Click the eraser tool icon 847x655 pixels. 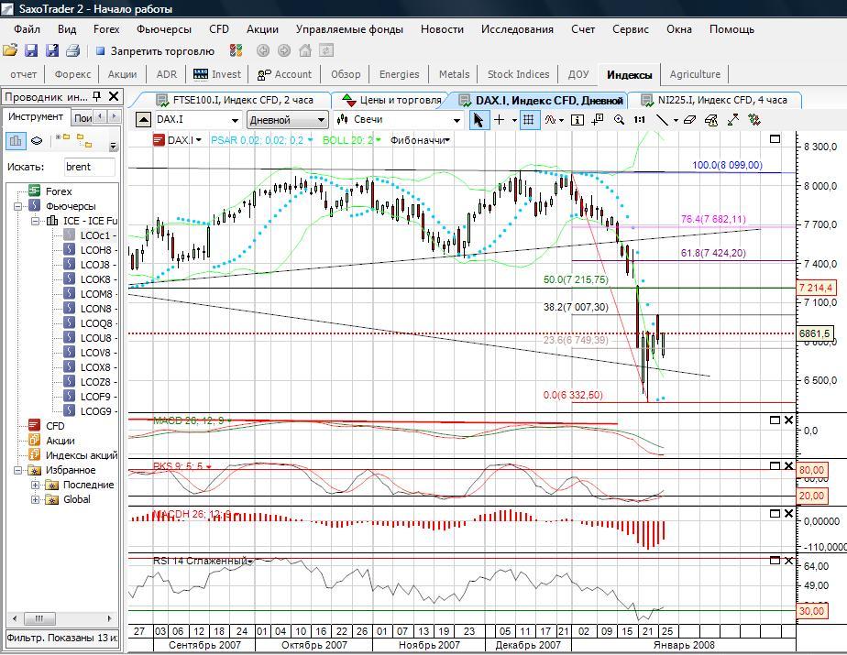pyautogui.click(x=689, y=120)
